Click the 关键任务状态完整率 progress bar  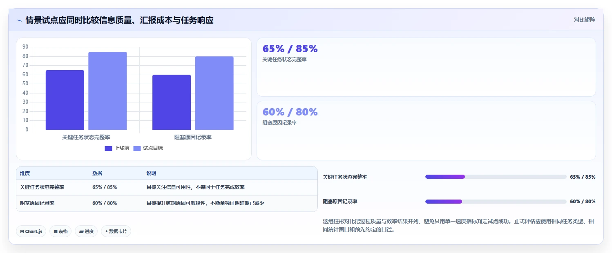tap(496, 177)
